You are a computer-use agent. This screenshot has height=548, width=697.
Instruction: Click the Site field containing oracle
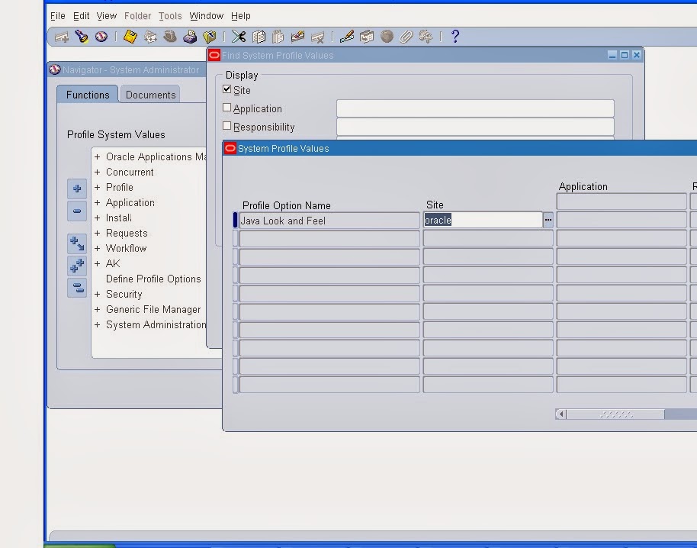point(483,220)
